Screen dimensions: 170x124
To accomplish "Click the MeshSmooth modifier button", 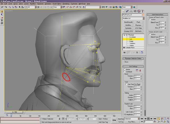I will [x=128, y=22].
